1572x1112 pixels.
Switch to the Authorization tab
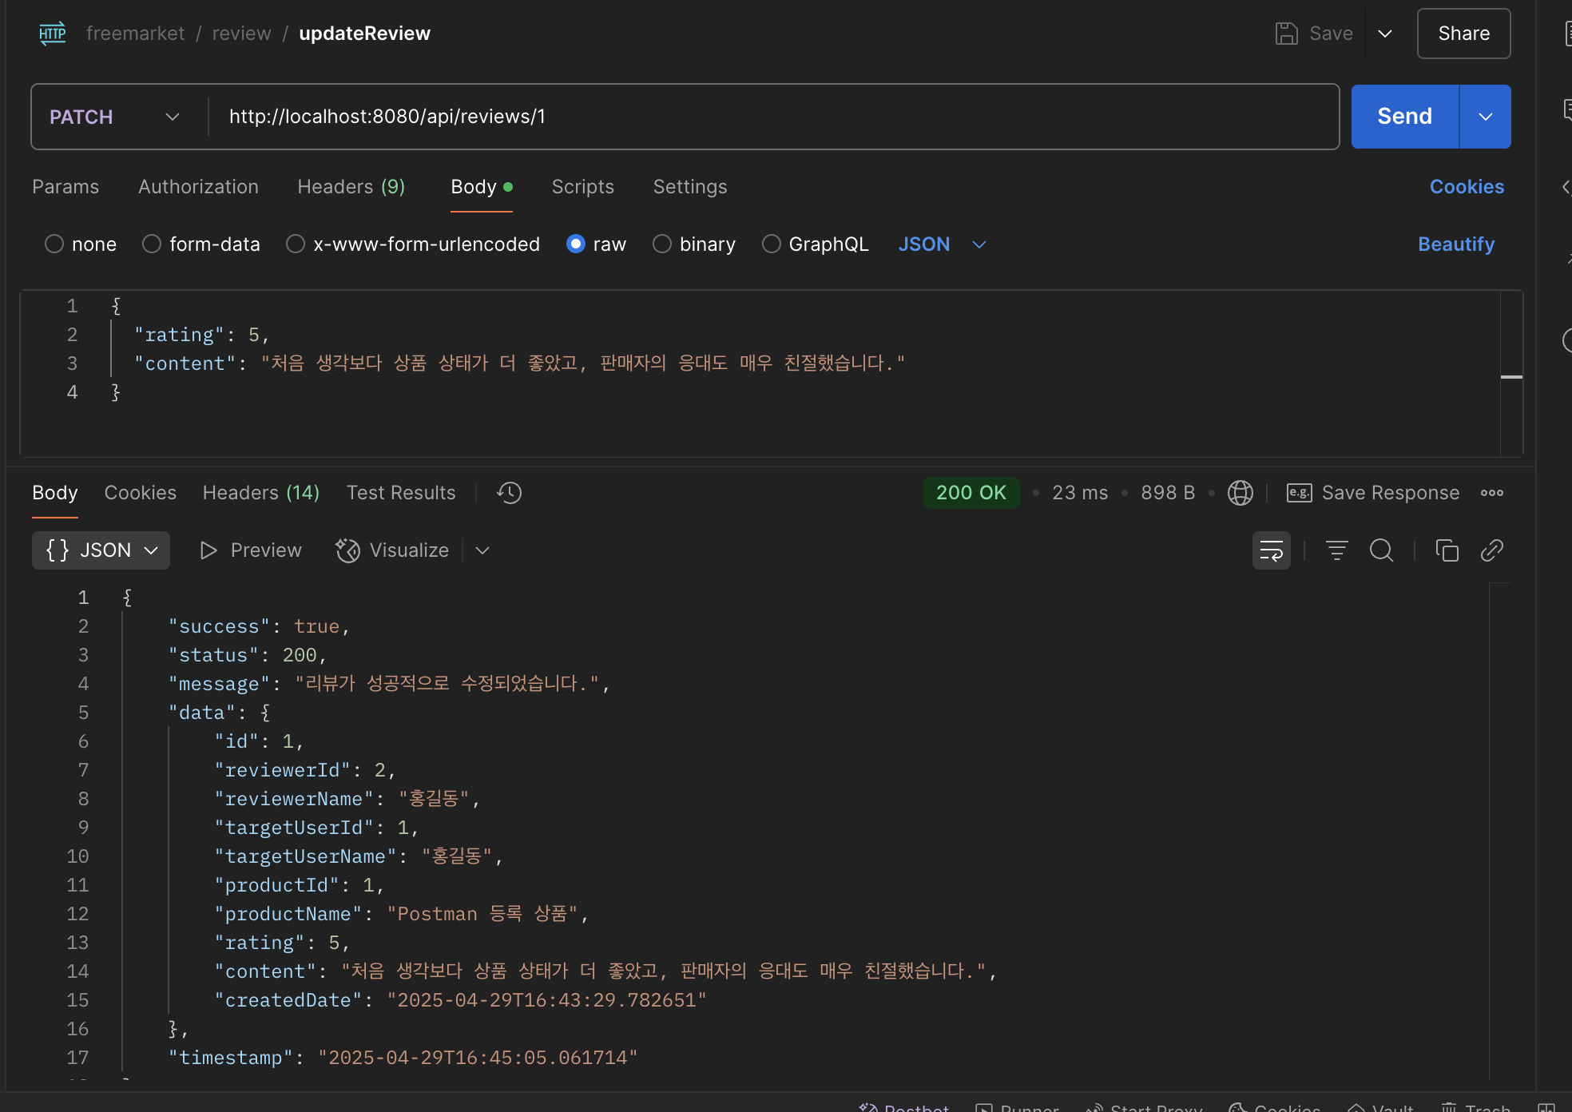[x=198, y=186]
